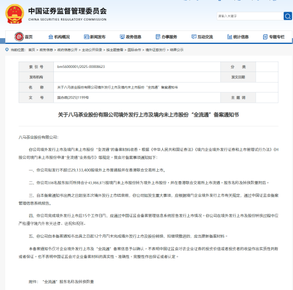Open the 统计信息 navigation menu

[x=241, y=37]
